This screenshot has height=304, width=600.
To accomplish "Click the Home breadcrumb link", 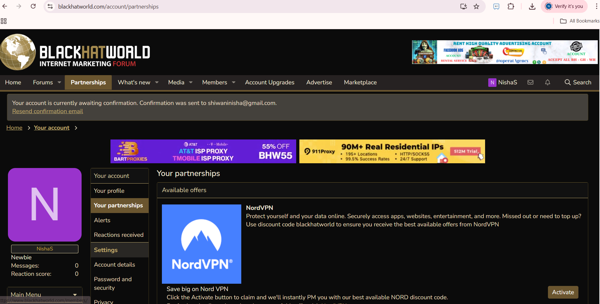I will pyautogui.click(x=14, y=128).
